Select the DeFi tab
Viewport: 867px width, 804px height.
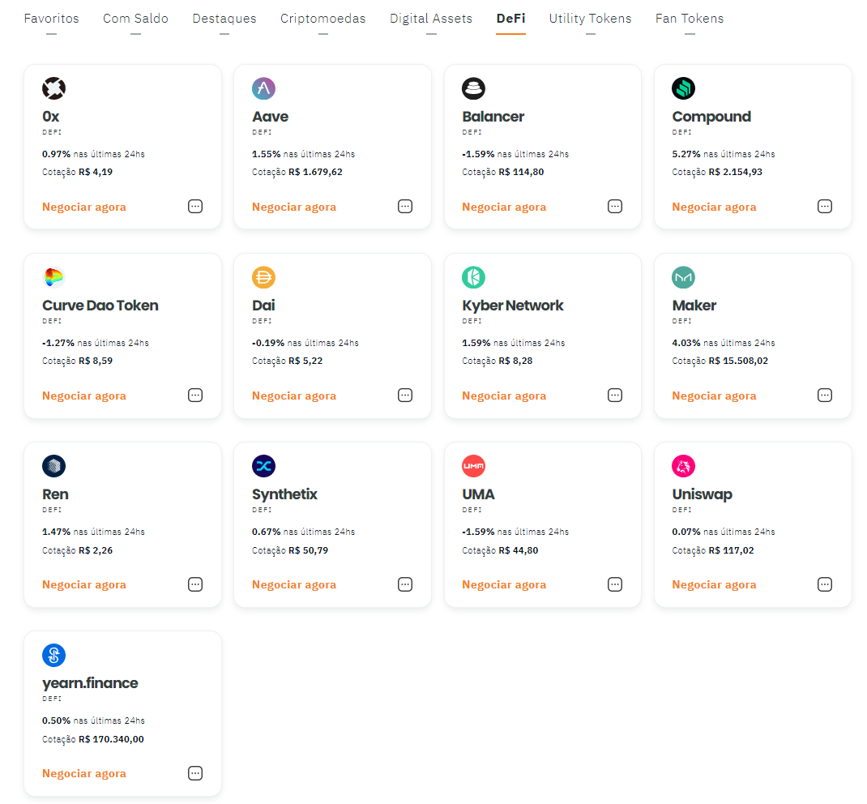(x=511, y=19)
